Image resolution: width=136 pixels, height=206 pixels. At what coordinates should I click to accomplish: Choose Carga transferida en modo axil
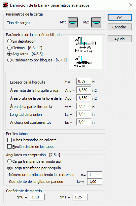coord(34,161)
